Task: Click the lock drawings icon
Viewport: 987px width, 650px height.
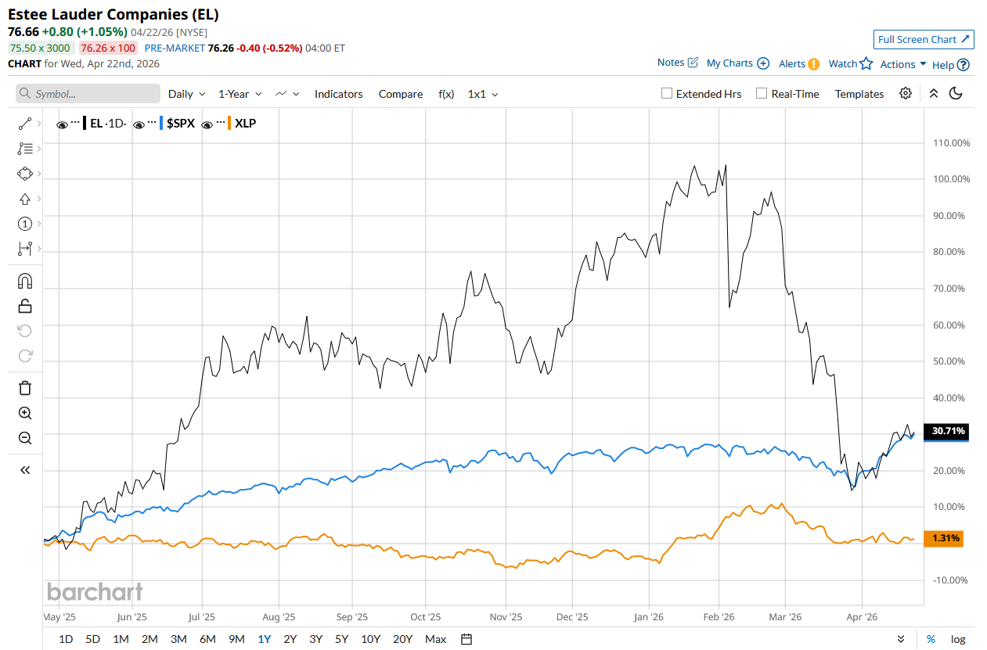Action: click(x=25, y=306)
